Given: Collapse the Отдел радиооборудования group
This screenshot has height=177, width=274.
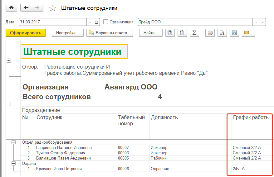Looking at the screenshot, I should [x=13, y=142].
